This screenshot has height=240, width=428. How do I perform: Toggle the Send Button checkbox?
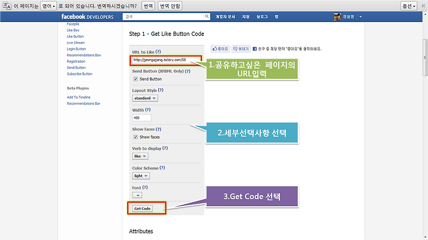tap(136, 79)
